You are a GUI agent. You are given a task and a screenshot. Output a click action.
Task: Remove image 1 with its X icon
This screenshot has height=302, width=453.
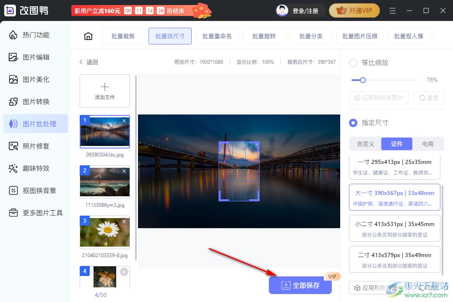(124, 121)
